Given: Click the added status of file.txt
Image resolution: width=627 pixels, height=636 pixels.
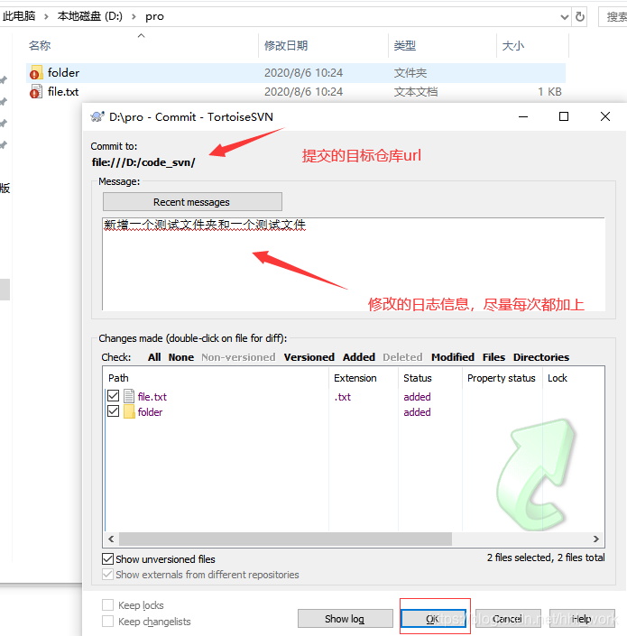Looking at the screenshot, I should point(417,397).
